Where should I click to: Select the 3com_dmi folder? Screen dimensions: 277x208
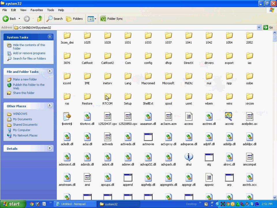(x=67, y=38)
